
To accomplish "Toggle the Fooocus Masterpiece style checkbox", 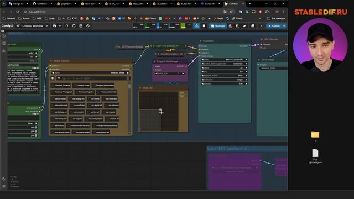I will point(103,85).
